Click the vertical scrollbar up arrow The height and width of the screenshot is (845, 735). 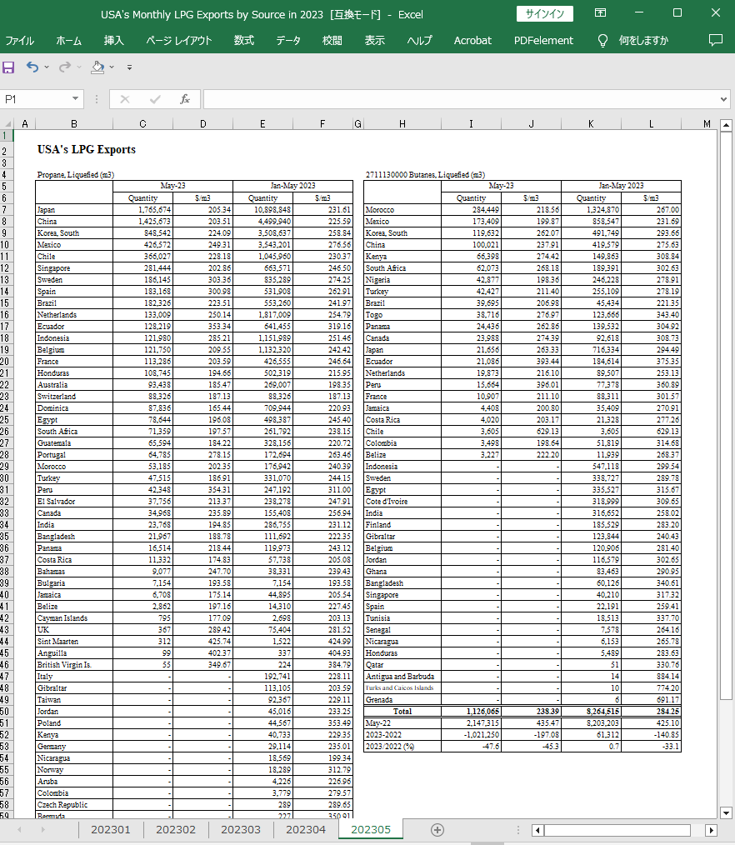tap(726, 125)
